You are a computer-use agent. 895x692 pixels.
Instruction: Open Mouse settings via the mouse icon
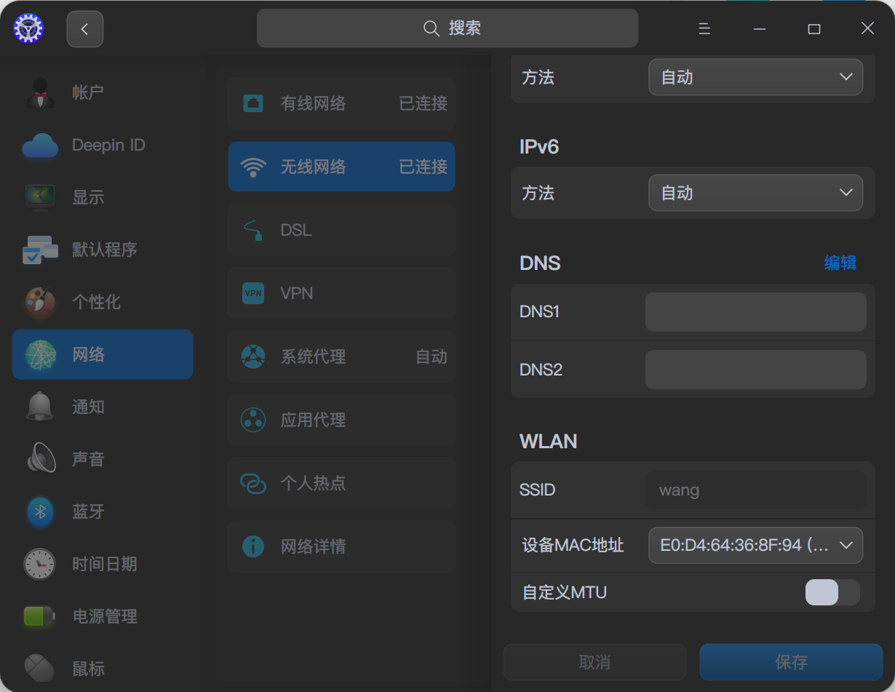coord(40,667)
